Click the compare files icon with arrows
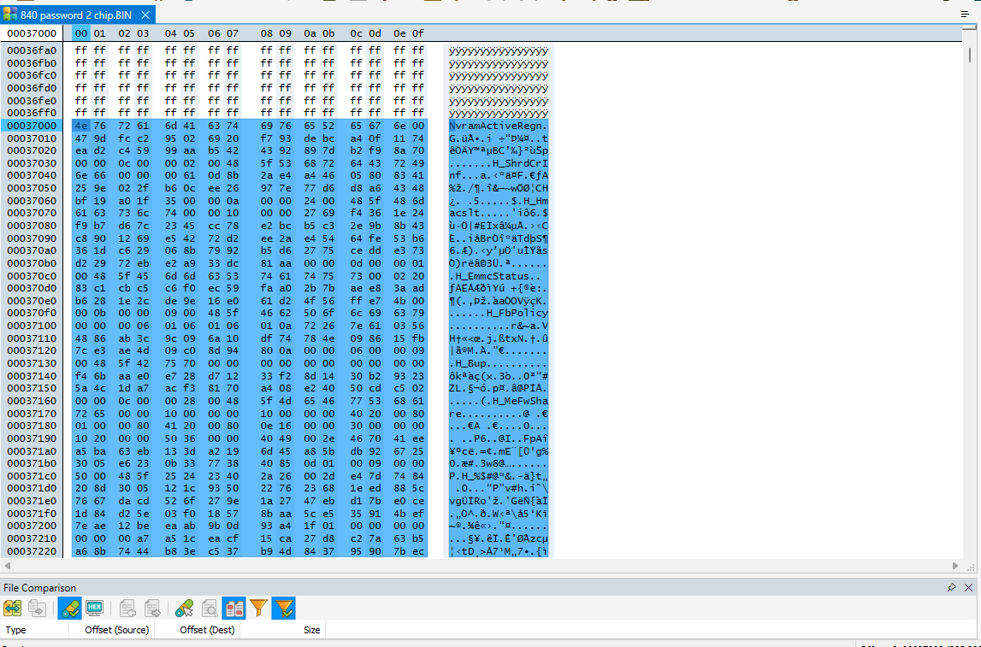Image resolution: width=981 pixels, height=647 pixels. 13,608
